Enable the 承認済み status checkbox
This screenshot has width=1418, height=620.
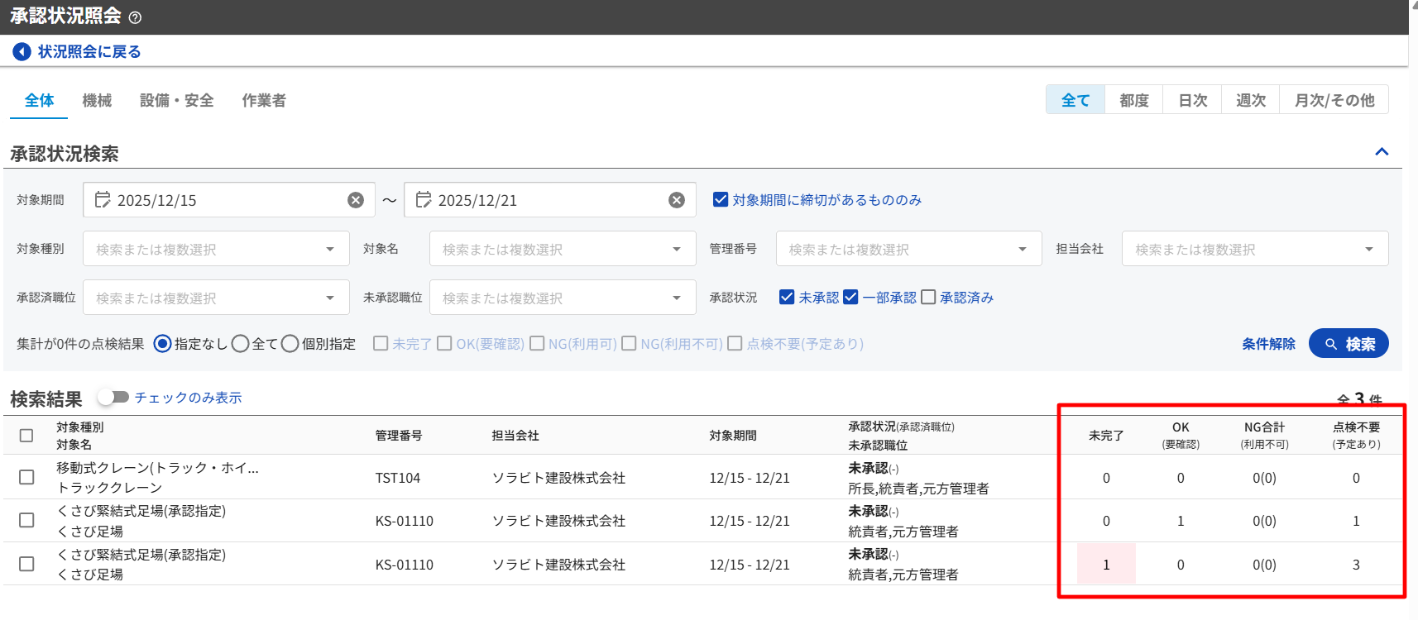(x=928, y=298)
